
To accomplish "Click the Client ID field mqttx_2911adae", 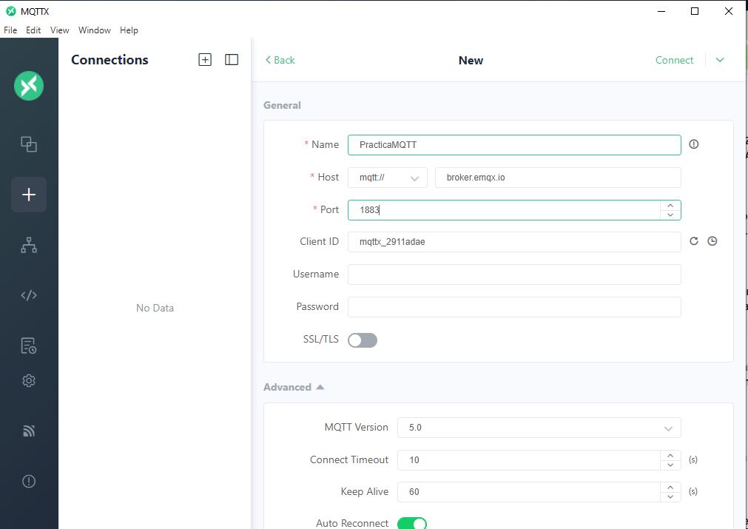I will (x=514, y=242).
